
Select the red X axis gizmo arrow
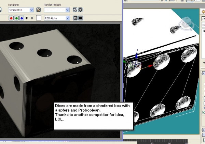[150, 66]
